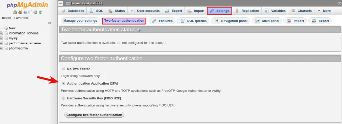342x124 pixels.
Task: Click the Home icon under the logo
Action: point(15,12)
